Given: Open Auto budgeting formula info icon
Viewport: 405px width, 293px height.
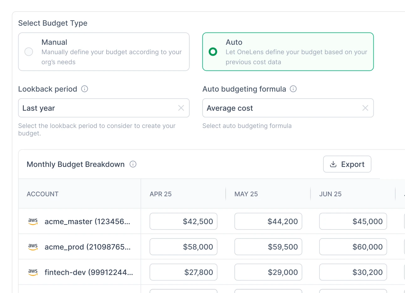Looking at the screenshot, I should pos(293,89).
